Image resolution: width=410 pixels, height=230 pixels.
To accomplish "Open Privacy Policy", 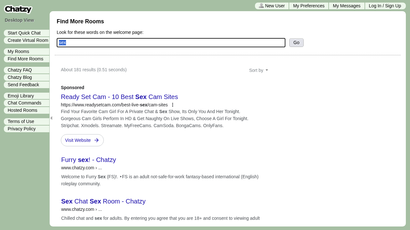I will pos(27,129).
